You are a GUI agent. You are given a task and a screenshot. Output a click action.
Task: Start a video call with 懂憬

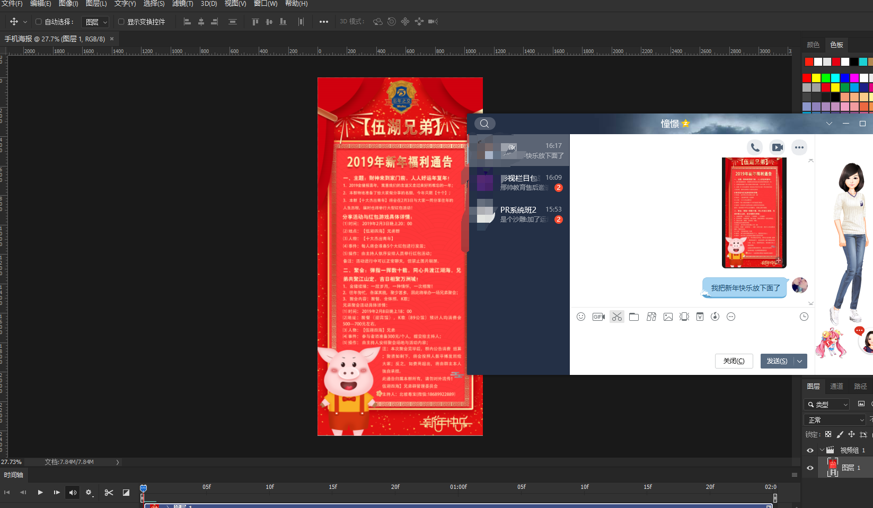point(777,147)
